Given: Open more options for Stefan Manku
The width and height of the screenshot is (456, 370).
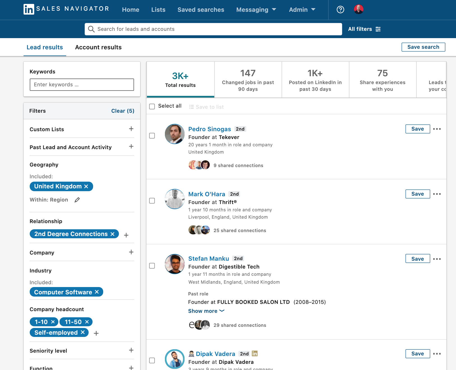Looking at the screenshot, I should (437, 259).
